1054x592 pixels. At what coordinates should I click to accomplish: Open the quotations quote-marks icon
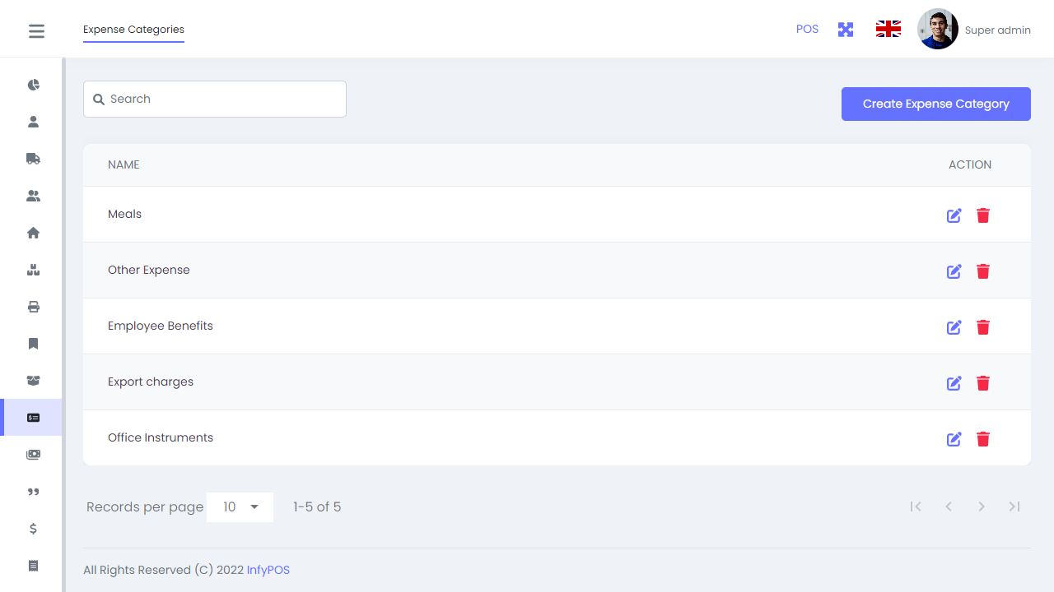coord(33,492)
